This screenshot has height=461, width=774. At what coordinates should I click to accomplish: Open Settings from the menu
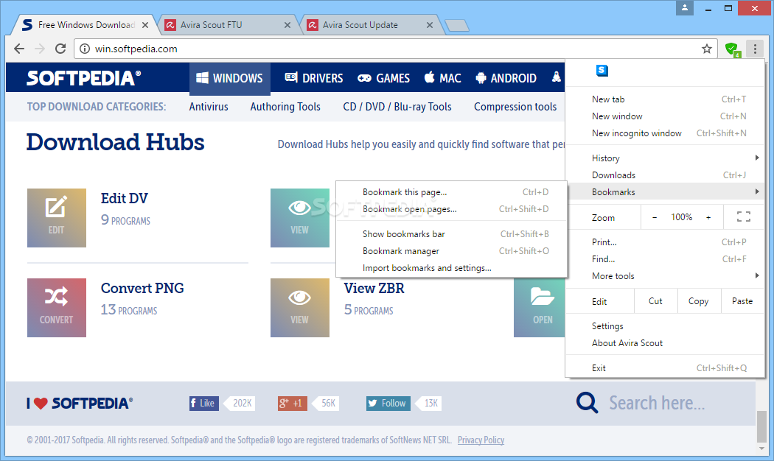(x=665, y=326)
